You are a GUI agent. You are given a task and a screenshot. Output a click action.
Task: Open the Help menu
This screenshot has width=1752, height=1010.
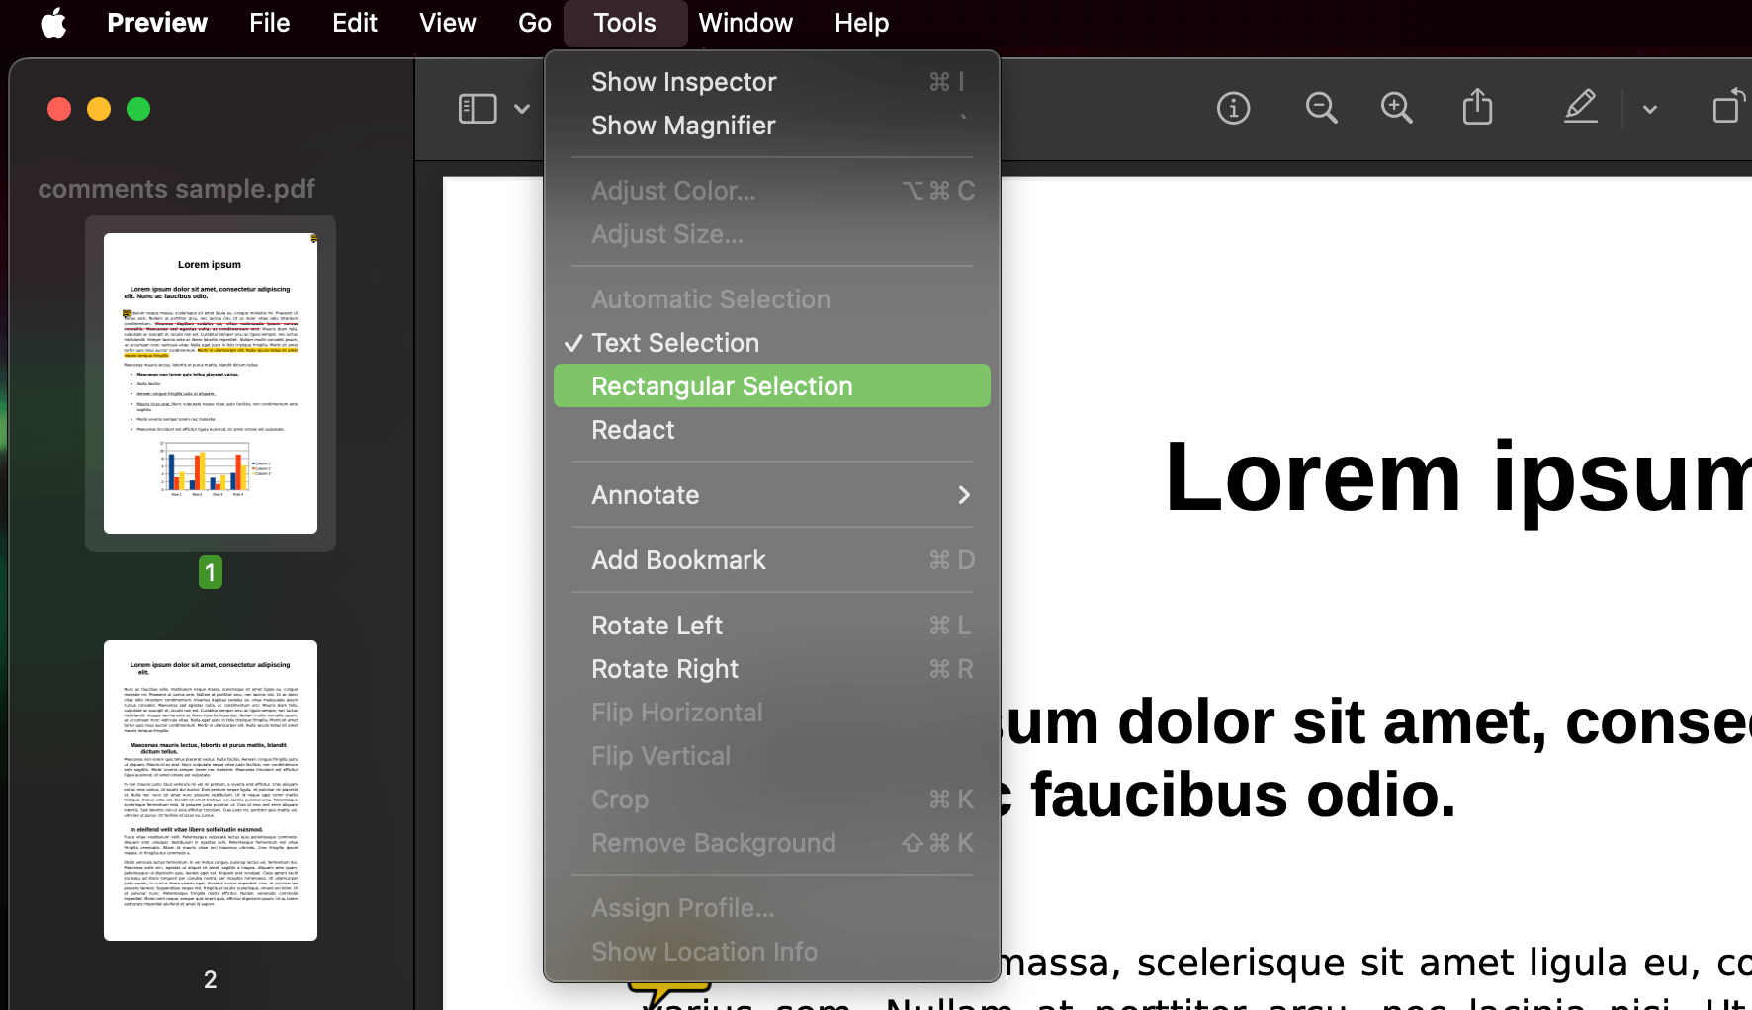pos(861,23)
